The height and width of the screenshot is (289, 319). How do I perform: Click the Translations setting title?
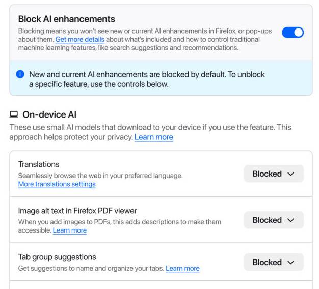pos(39,164)
